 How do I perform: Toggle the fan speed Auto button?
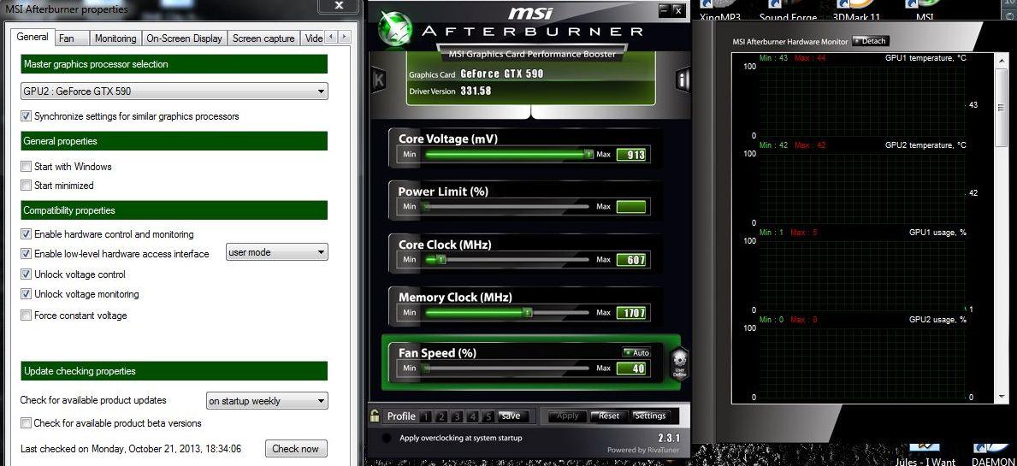coord(636,352)
